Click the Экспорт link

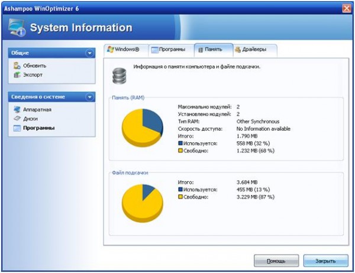[33, 75]
